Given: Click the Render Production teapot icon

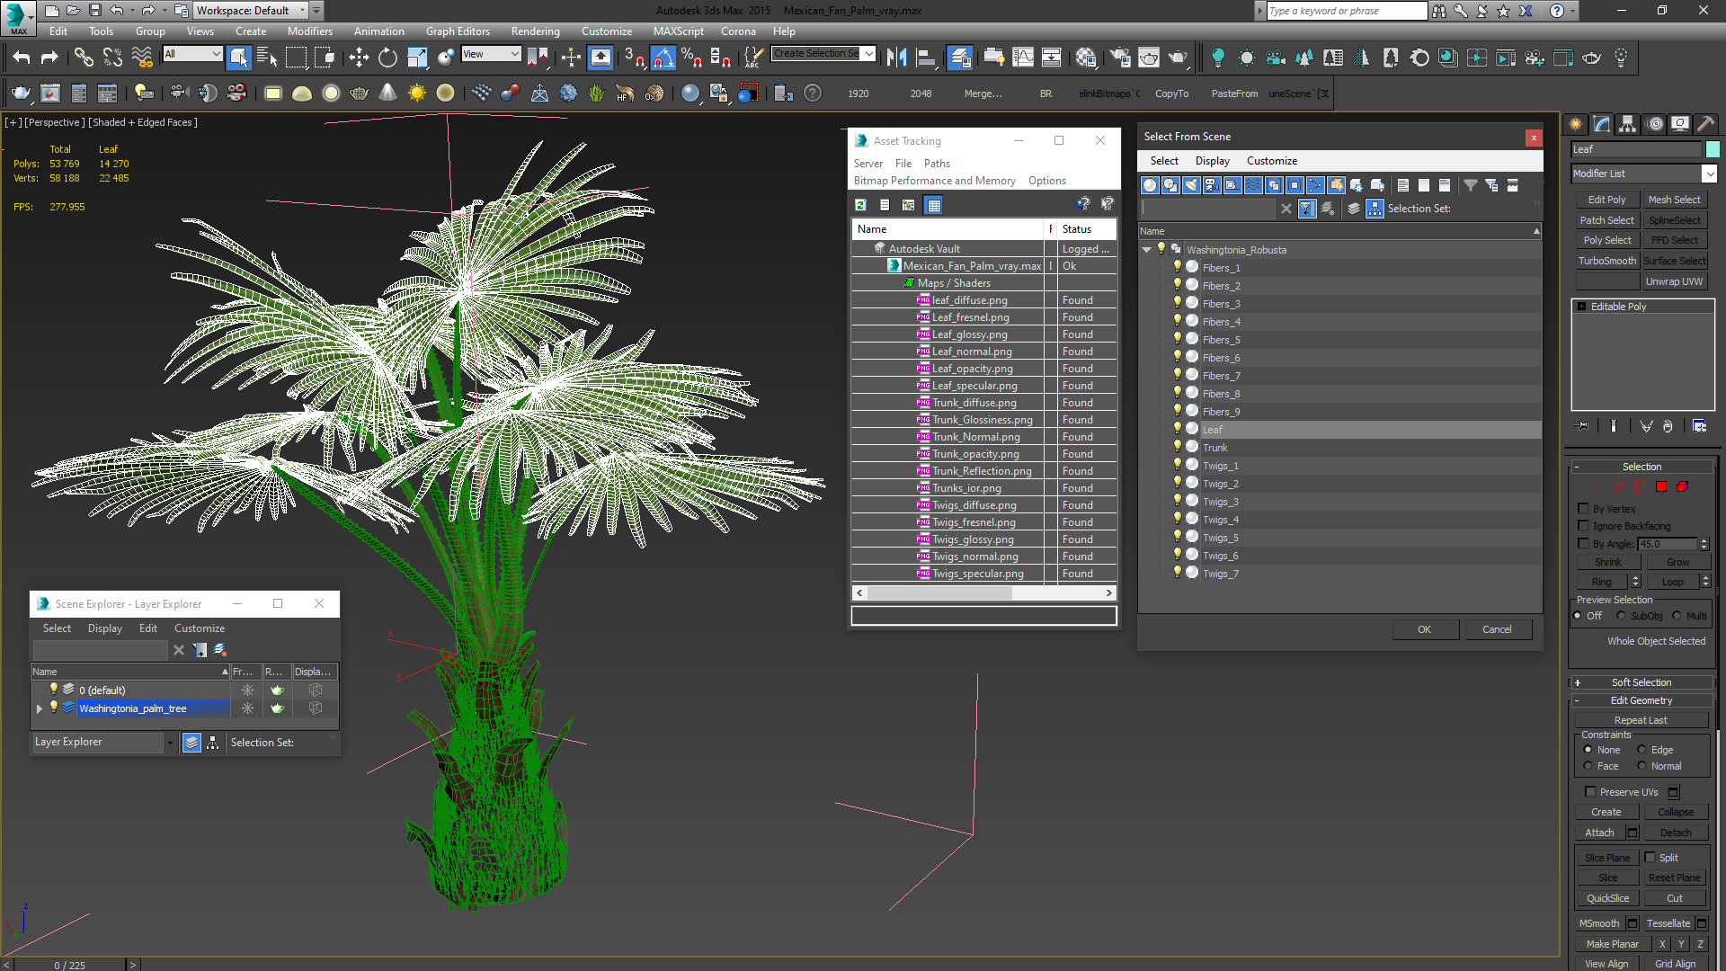Looking at the screenshot, I should [x=1178, y=58].
